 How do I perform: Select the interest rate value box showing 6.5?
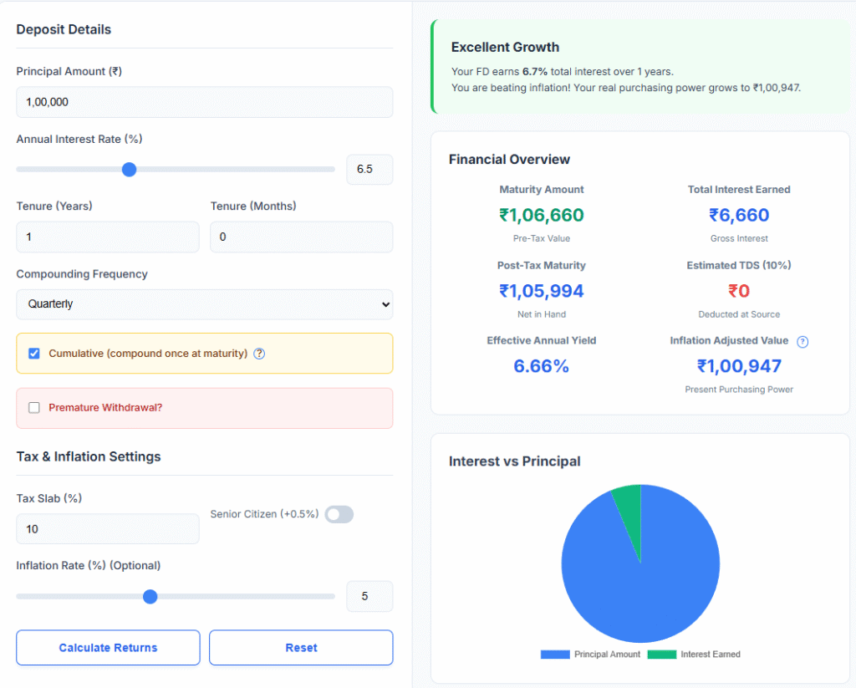point(369,169)
